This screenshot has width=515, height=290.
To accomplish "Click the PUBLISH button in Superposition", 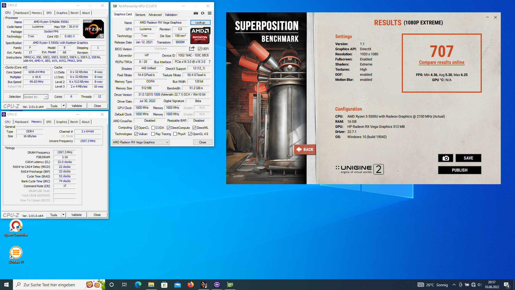I will tap(459, 170).
